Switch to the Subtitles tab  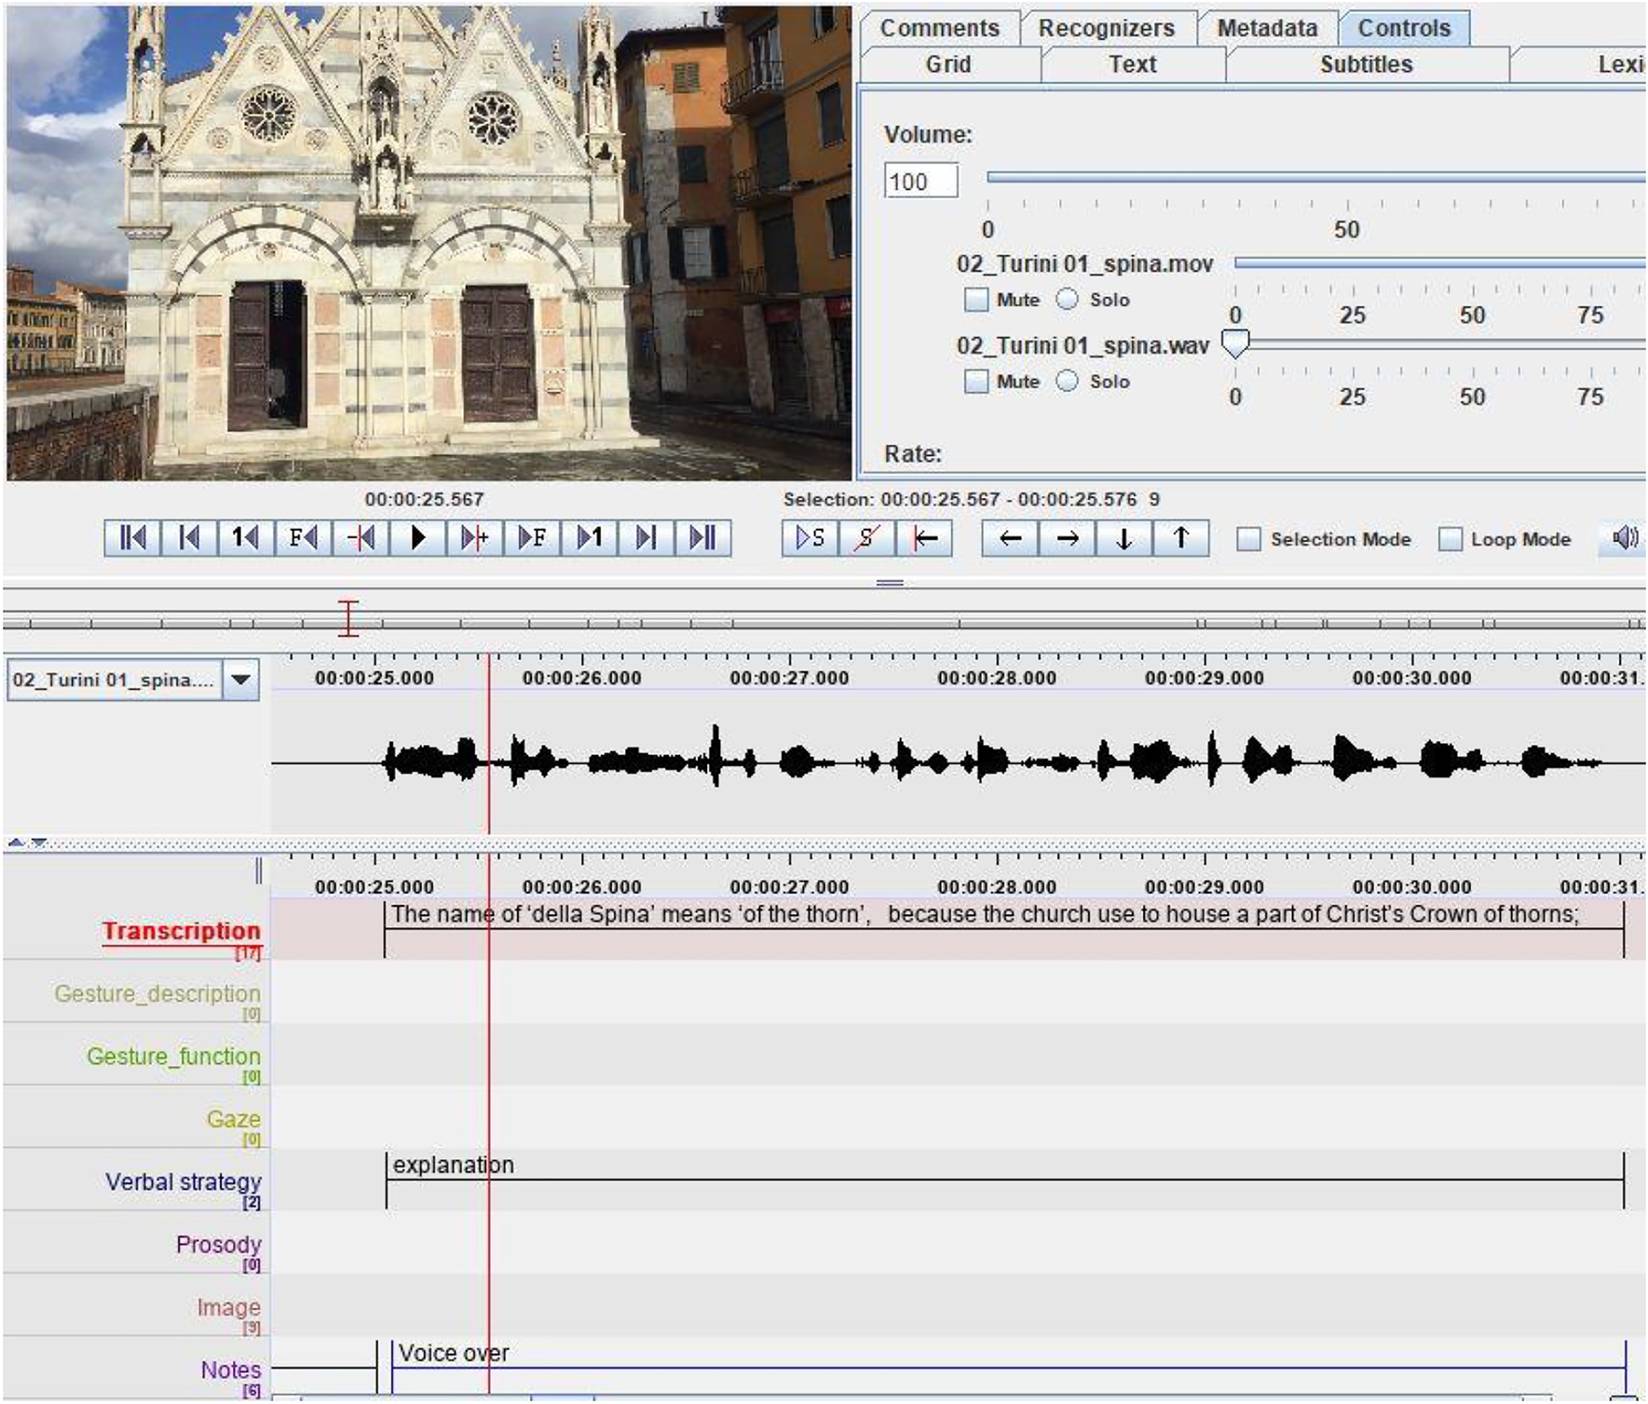tap(1366, 64)
